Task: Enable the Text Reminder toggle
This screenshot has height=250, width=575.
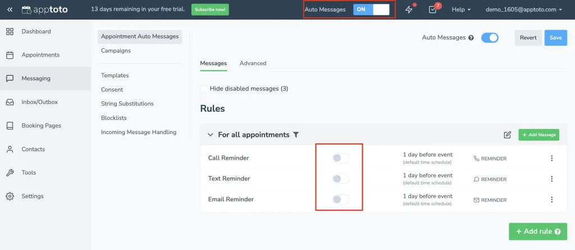Action: tap(341, 179)
